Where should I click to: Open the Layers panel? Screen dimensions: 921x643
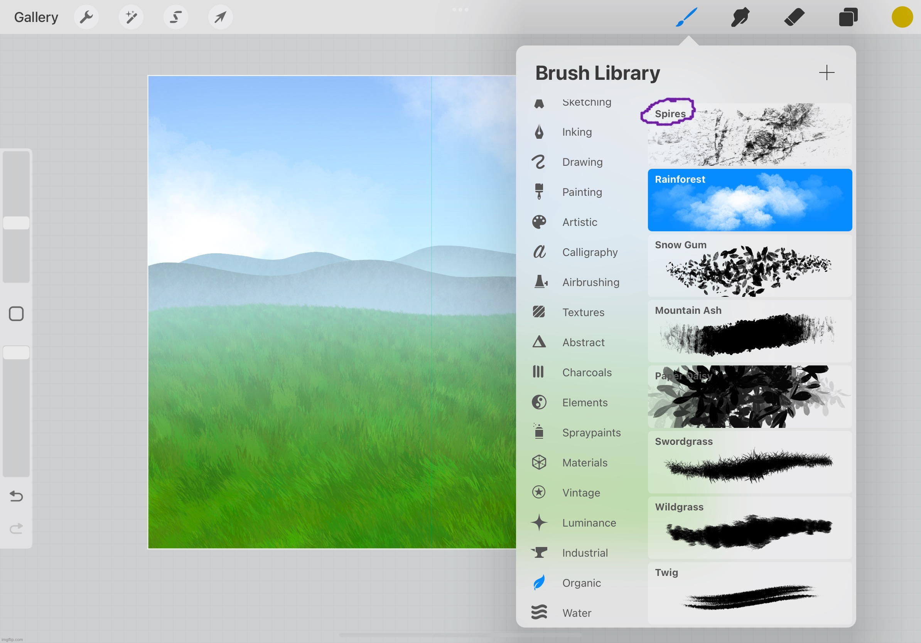coord(848,17)
